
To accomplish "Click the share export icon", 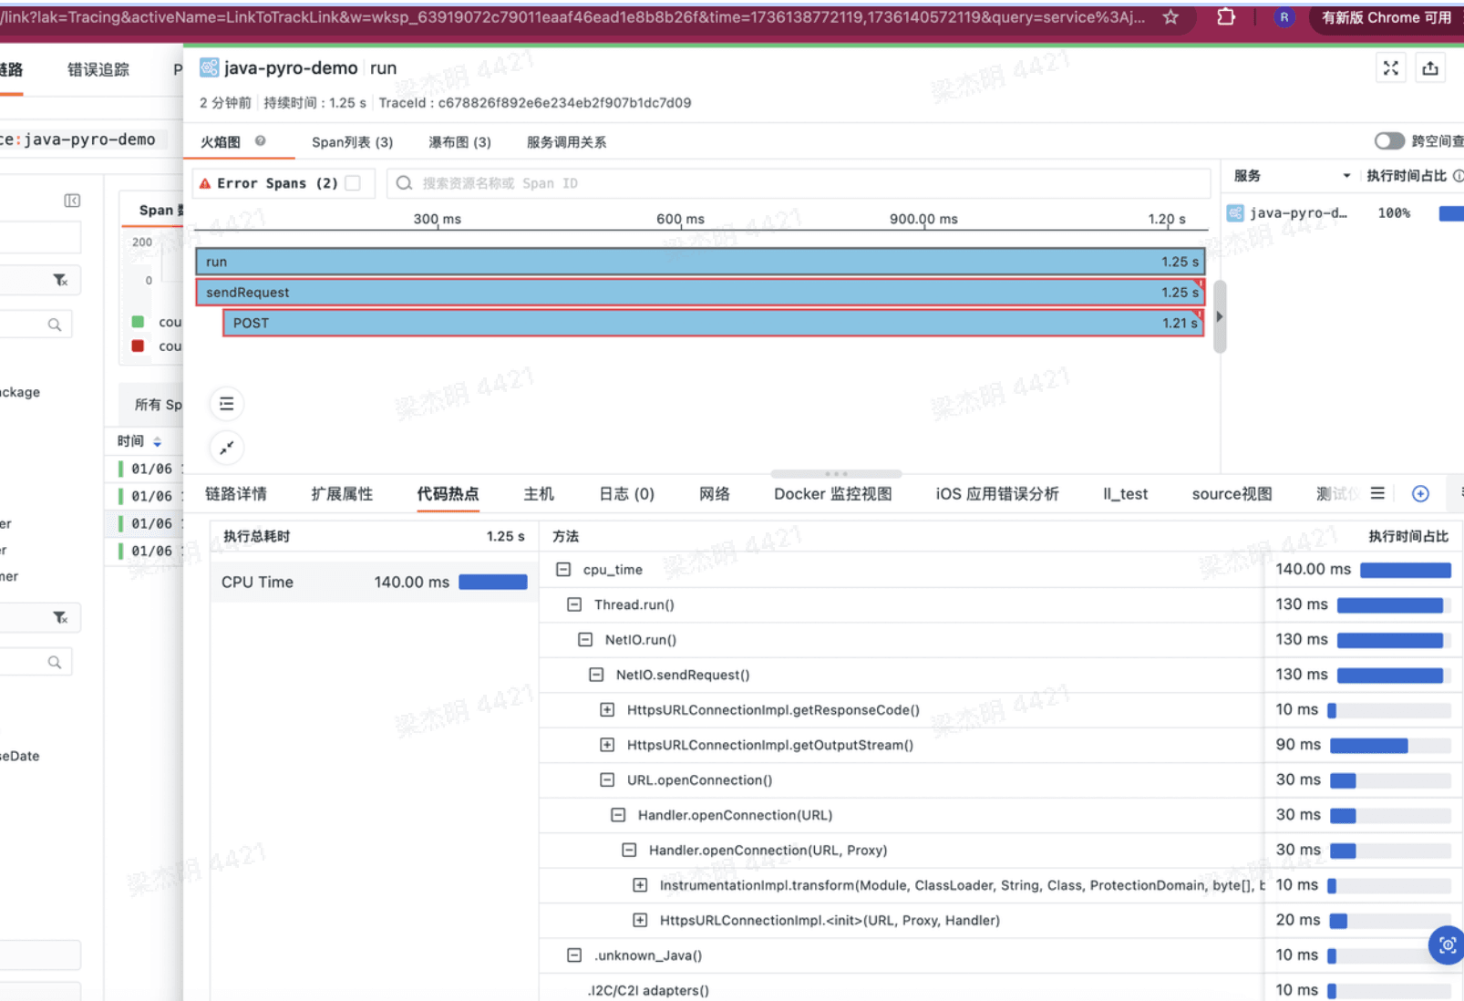I will (x=1430, y=68).
